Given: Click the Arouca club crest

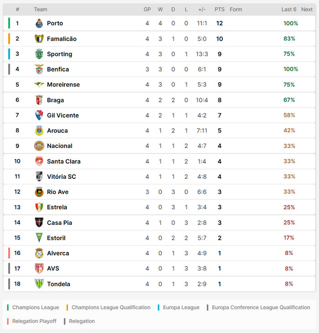Looking at the screenshot, I should (x=39, y=130).
